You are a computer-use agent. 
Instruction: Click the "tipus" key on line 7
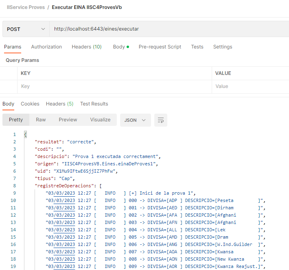pyautogui.click(x=44, y=178)
